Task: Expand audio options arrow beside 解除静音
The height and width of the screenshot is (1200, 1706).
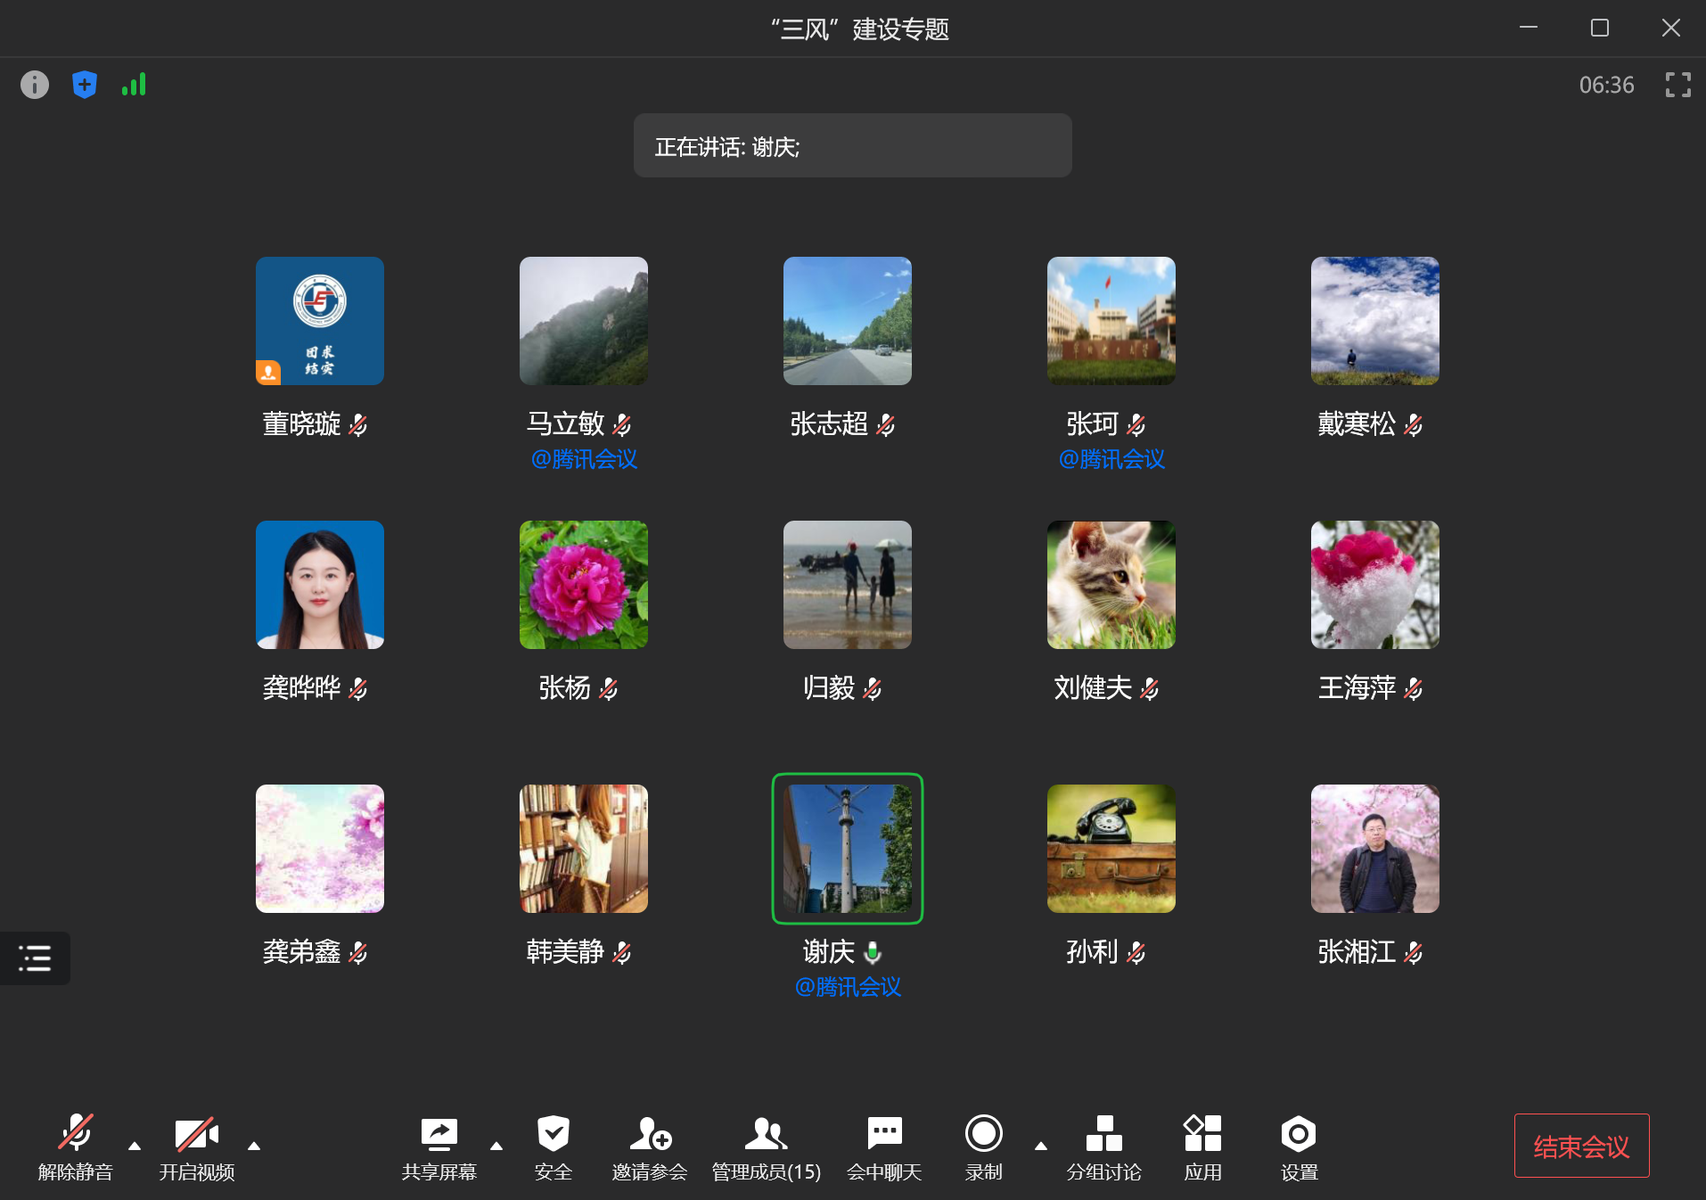Action: coord(135,1146)
